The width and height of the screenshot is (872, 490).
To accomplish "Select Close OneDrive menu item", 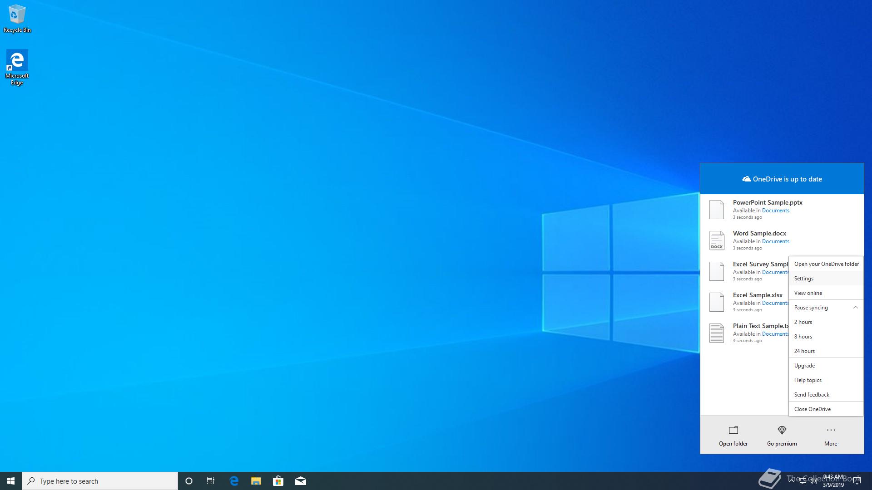I will coord(826,409).
